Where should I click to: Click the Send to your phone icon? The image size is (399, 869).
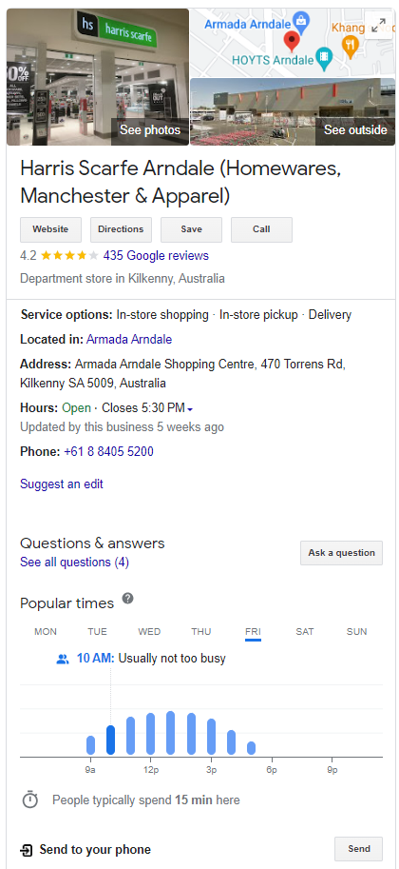(x=26, y=850)
